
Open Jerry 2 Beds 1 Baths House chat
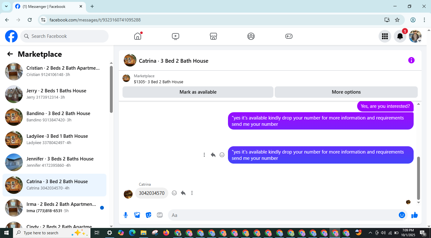pyautogui.click(x=54, y=94)
